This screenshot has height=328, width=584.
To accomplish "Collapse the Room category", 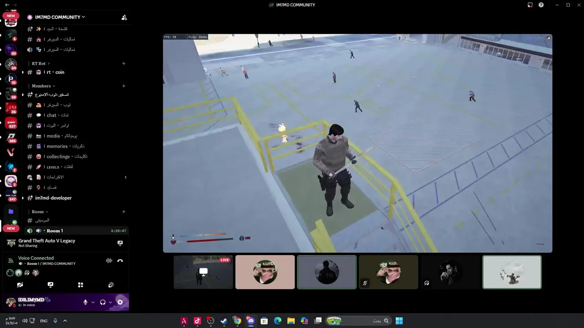I will 40,212.
